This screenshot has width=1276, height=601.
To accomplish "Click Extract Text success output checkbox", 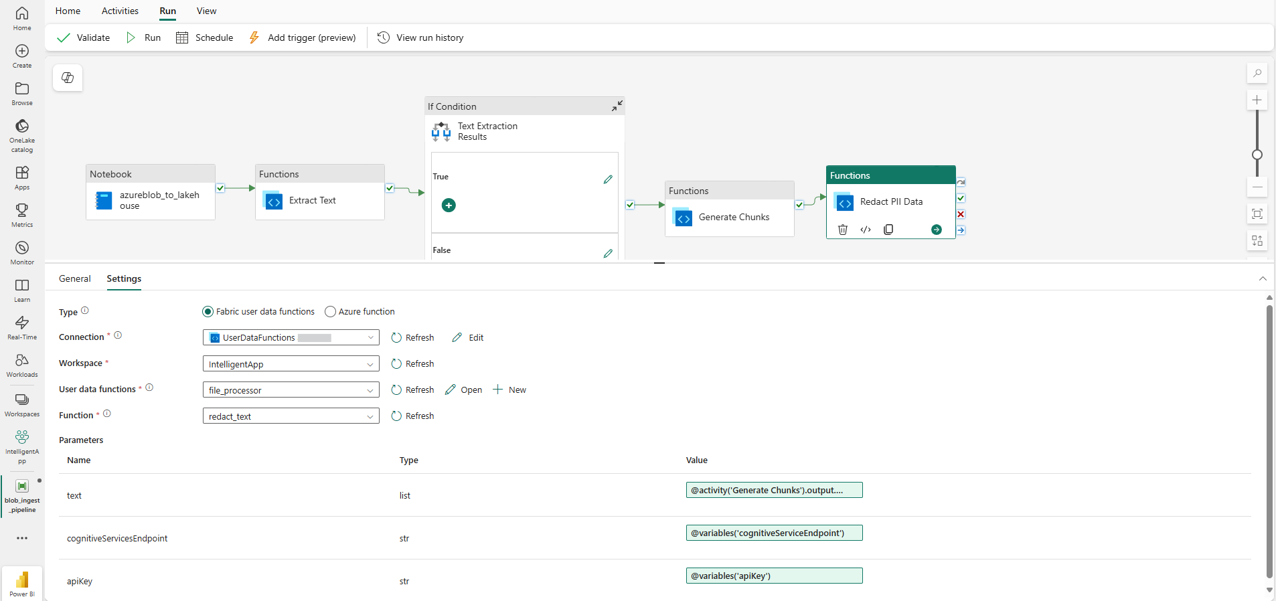I will click(x=390, y=188).
